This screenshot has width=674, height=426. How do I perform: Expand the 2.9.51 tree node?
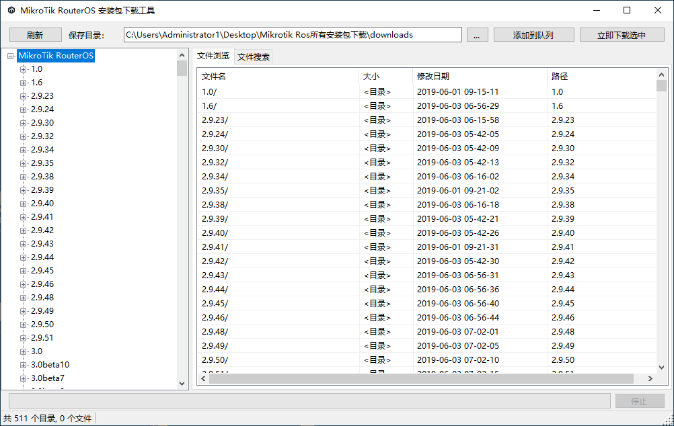(24, 338)
